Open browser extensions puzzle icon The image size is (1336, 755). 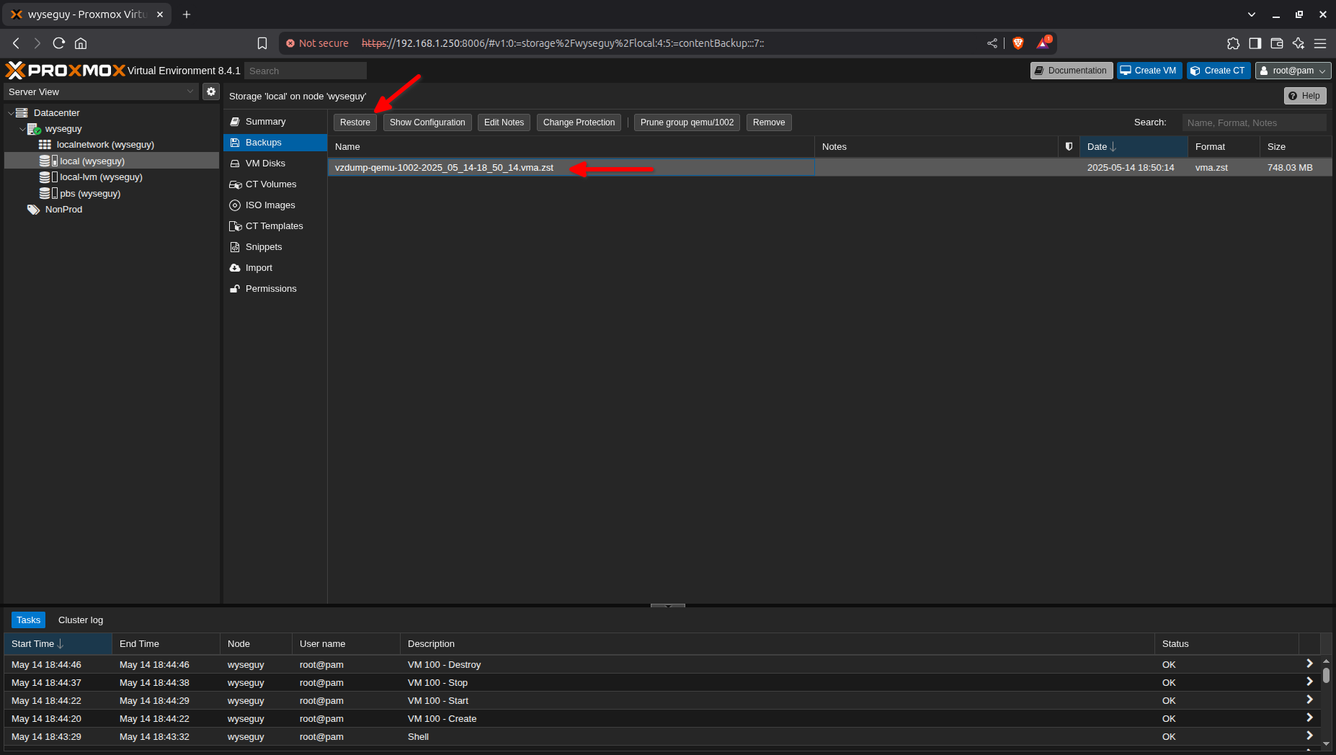1233,43
